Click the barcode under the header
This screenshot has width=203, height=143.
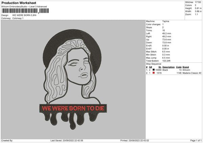[25, 11]
